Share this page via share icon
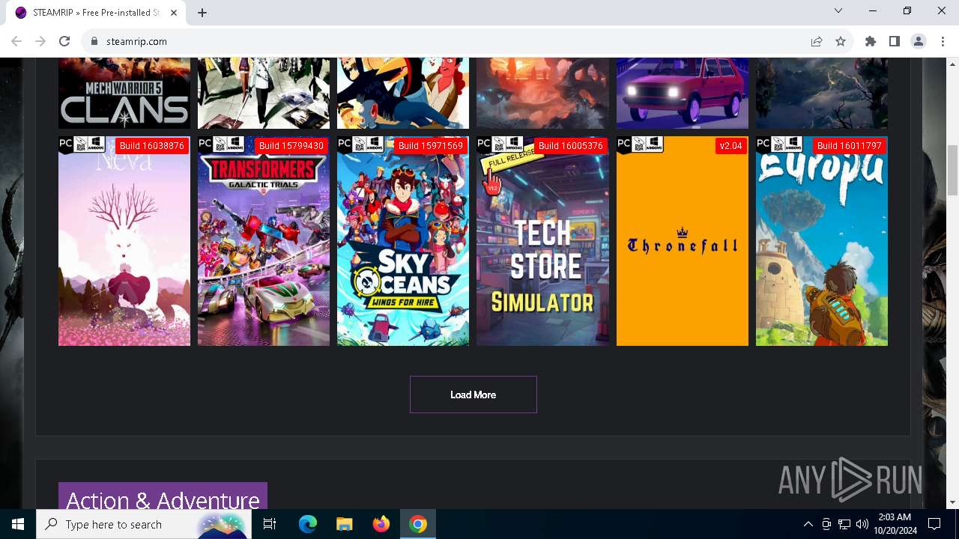The height and width of the screenshot is (539, 959). [817, 41]
